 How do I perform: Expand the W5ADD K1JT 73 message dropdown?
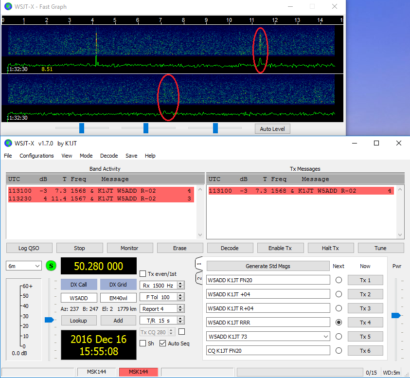click(325, 336)
